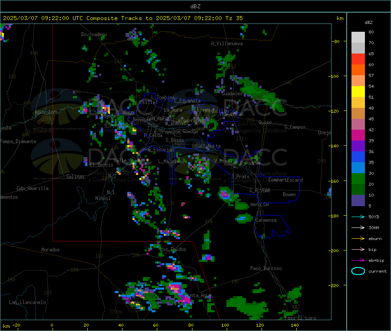Select the gray 65-70 dBZ color band
This screenshot has height=331, width=391.
coord(358,48)
